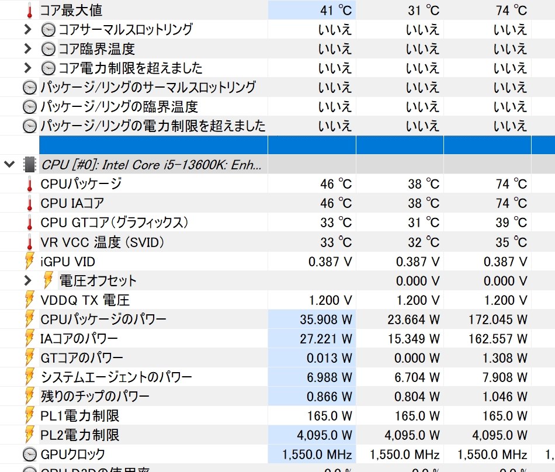Select the CPUパッケージ temperature label
The image size is (555, 472).
(81, 184)
